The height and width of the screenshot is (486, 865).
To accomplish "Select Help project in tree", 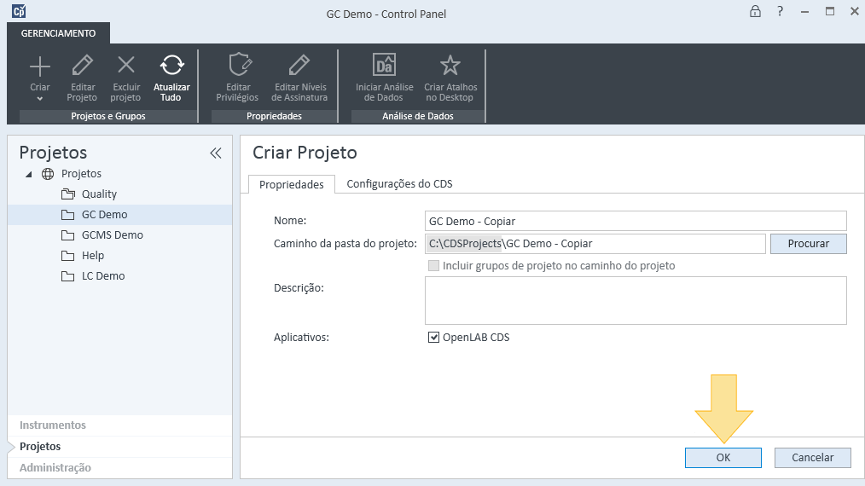I will coord(93,256).
